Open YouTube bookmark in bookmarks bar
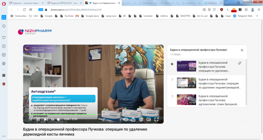Viewport: 263px width, 140px height. [67, 16]
